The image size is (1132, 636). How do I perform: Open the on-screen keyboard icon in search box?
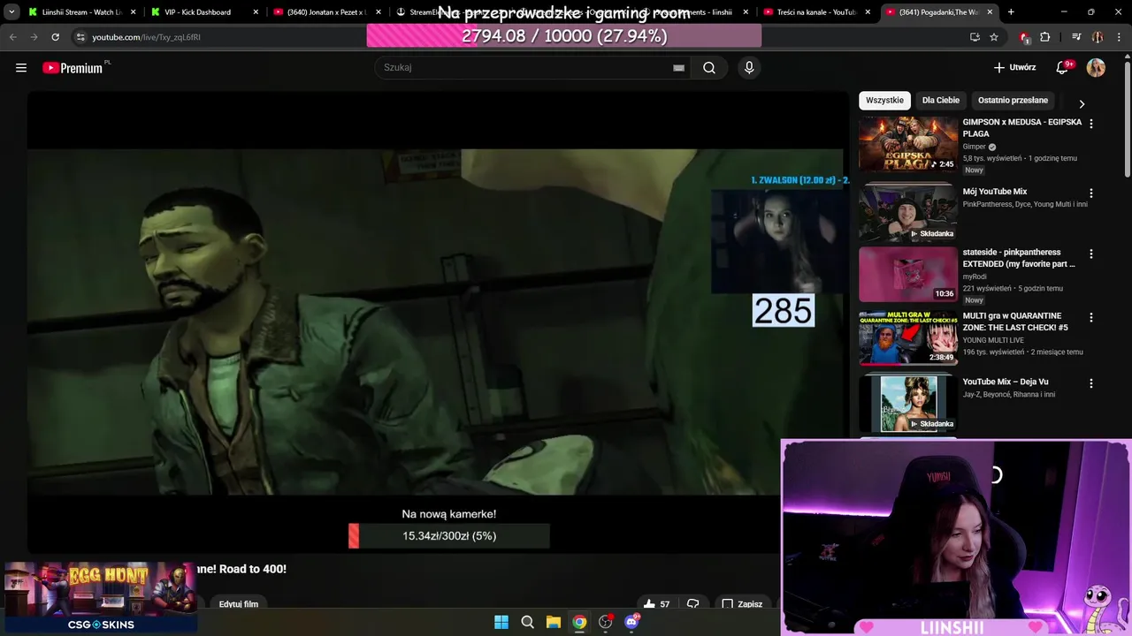(678, 68)
